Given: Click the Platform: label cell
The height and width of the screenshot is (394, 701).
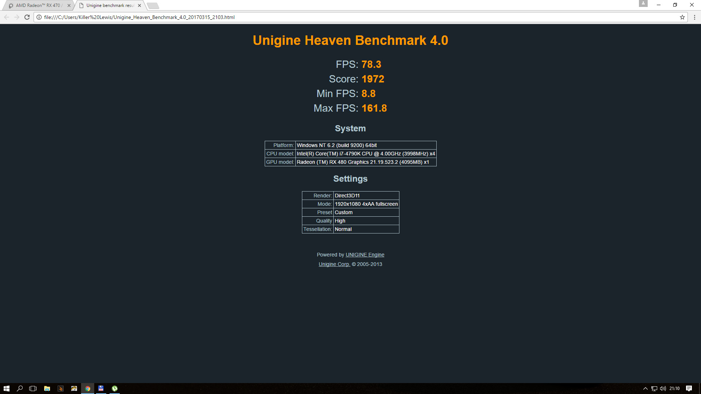Looking at the screenshot, I should tap(280, 145).
